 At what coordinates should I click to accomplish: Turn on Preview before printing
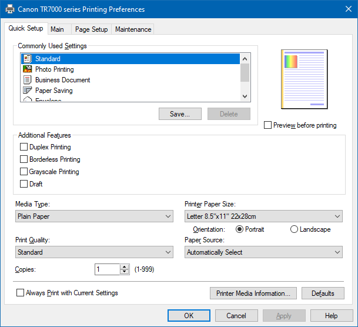click(x=268, y=125)
